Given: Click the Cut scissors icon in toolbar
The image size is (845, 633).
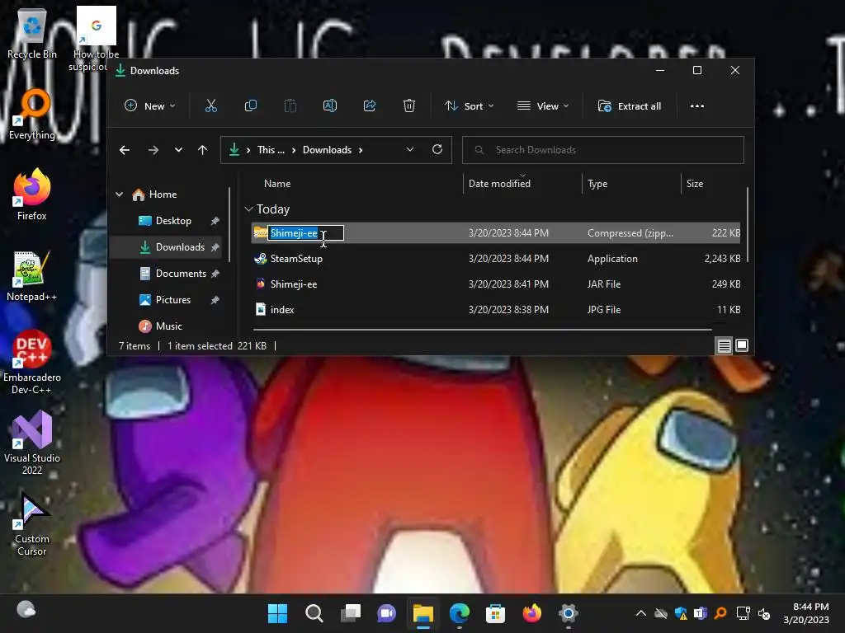Looking at the screenshot, I should tap(210, 106).
